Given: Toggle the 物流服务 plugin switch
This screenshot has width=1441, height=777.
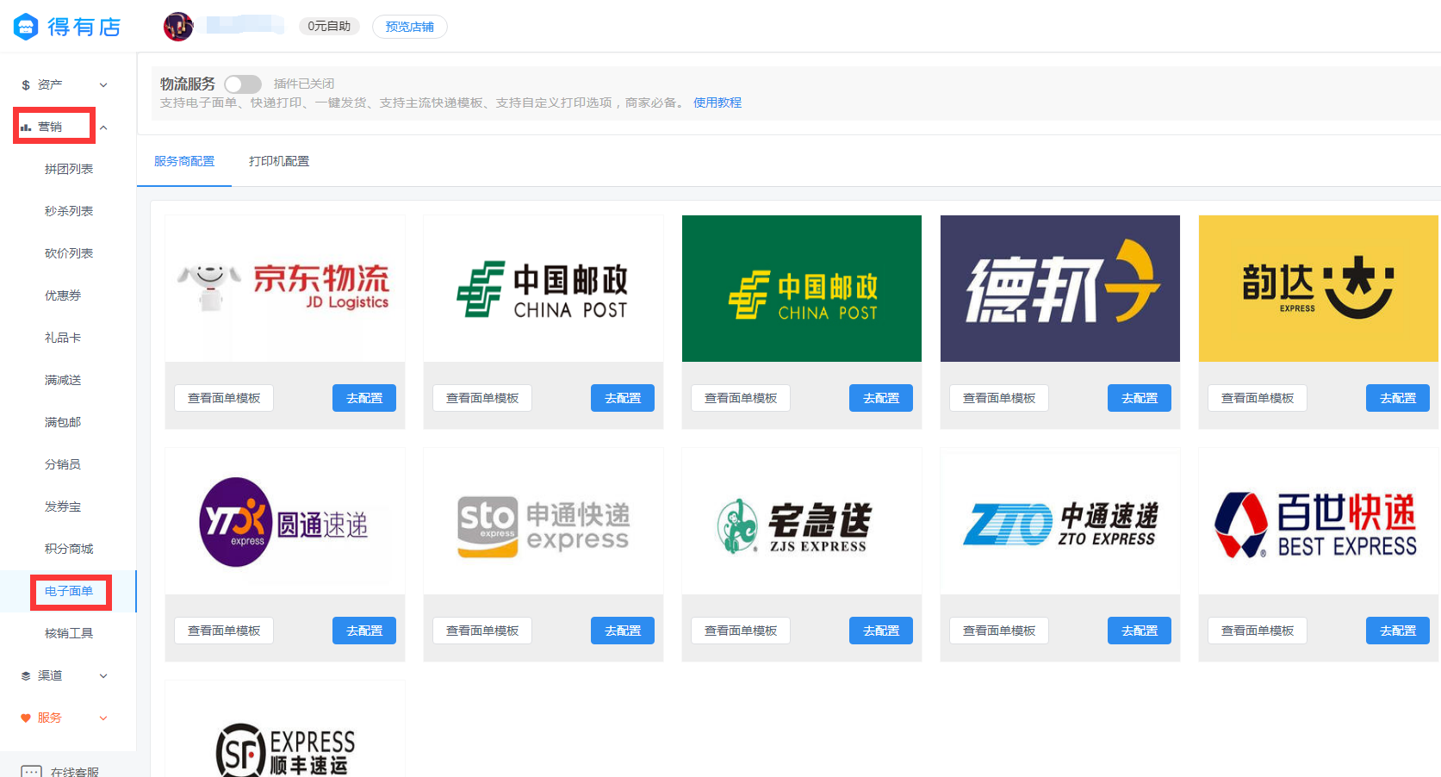Looking at the screenshot, I should [x=243, y=84].
